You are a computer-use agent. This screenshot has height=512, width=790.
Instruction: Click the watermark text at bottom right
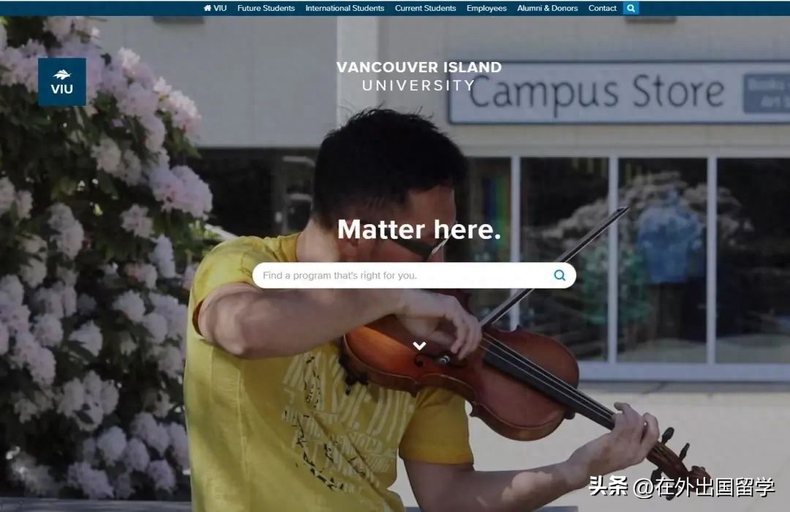tap(682, 487)
